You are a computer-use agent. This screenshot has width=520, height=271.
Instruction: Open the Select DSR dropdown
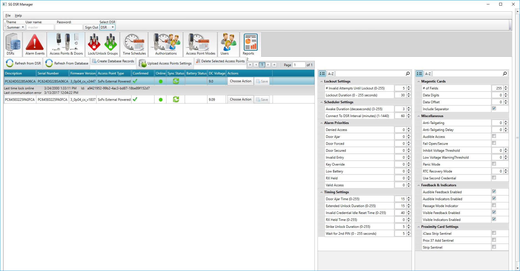click(107, 27)
